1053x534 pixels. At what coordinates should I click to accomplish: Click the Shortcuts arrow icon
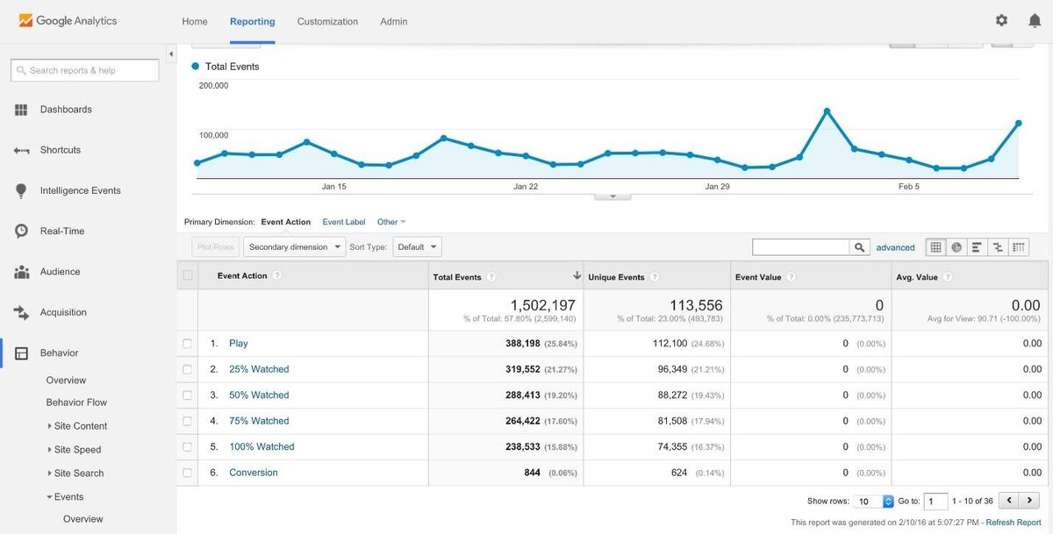pos(21,150)
